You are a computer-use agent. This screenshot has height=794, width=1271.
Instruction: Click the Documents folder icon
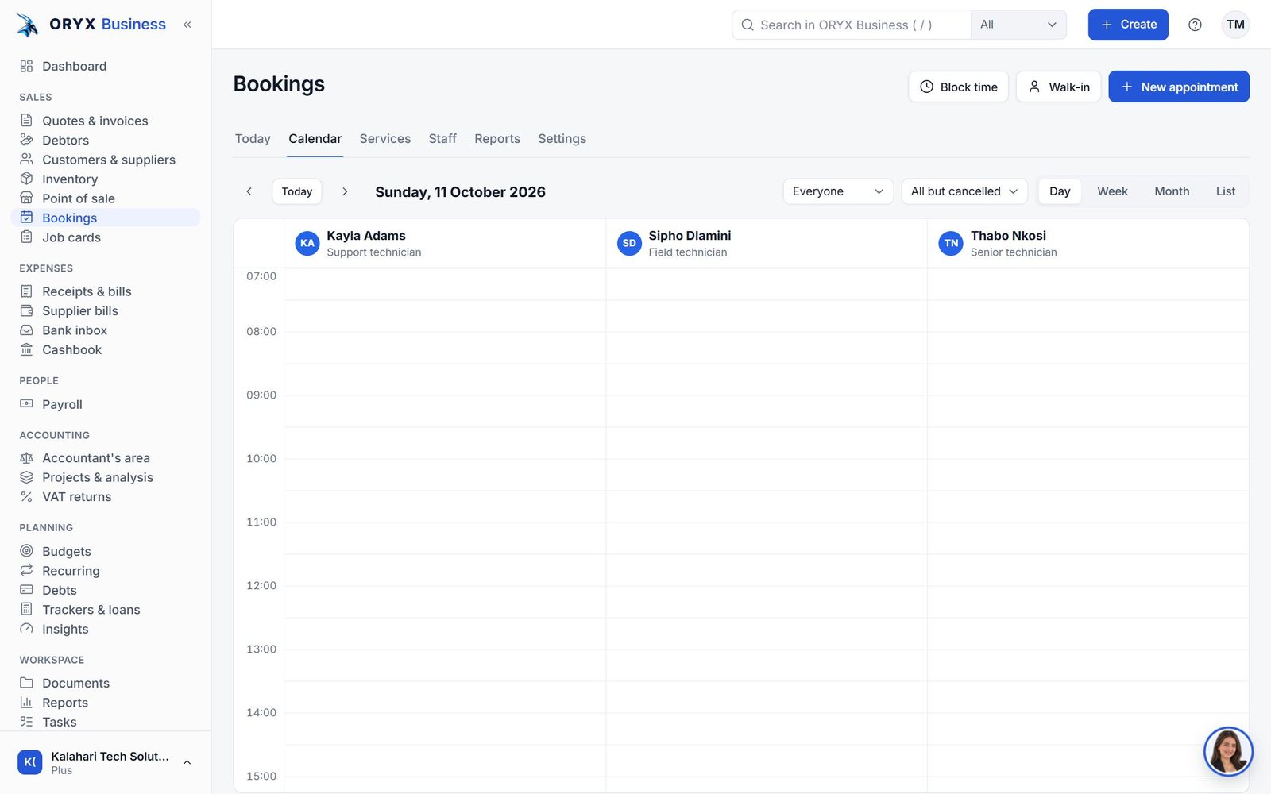pyautogui.click(x=26, y=683)
